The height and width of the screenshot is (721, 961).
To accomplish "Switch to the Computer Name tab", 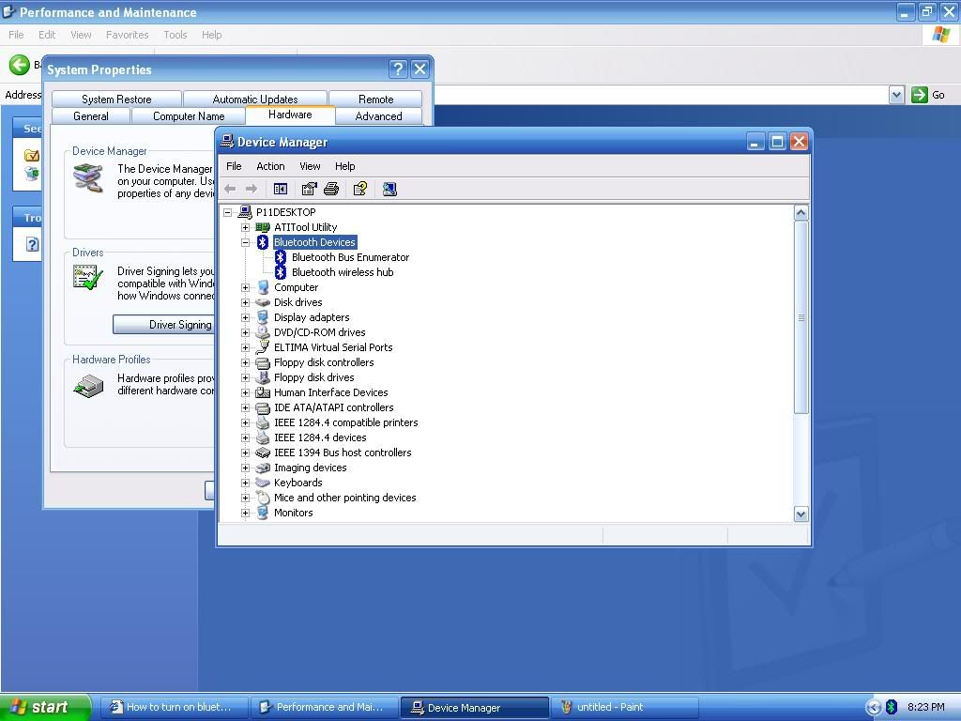I will [189, 116].
